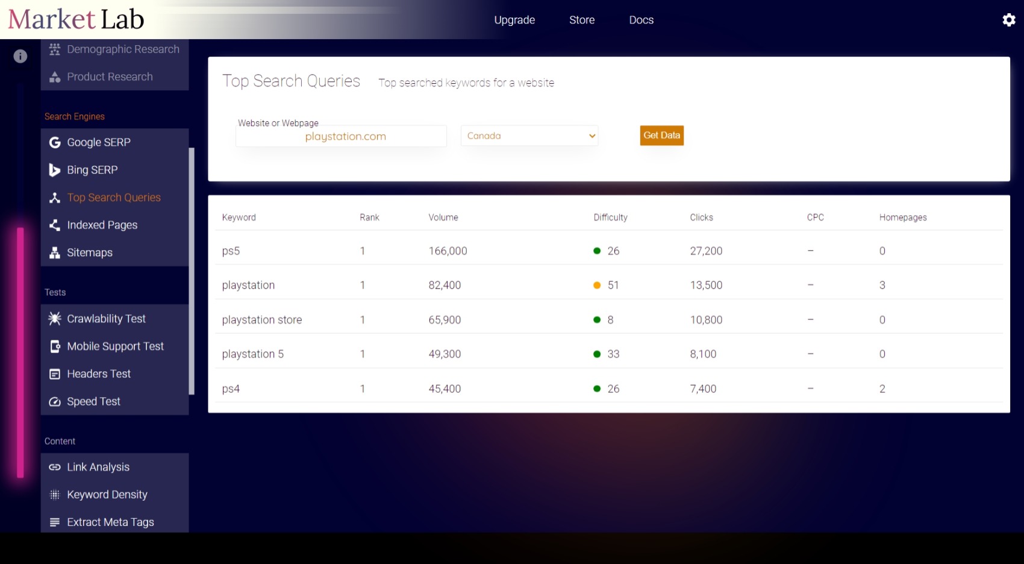This screenshot has width=1024, height=564.
Task: Sort by CPC column header
Action: click(816, 218)
